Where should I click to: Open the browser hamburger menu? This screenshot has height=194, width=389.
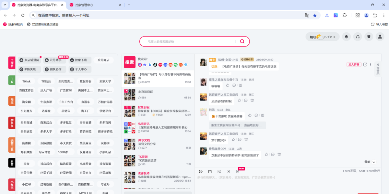click(384, 15)
